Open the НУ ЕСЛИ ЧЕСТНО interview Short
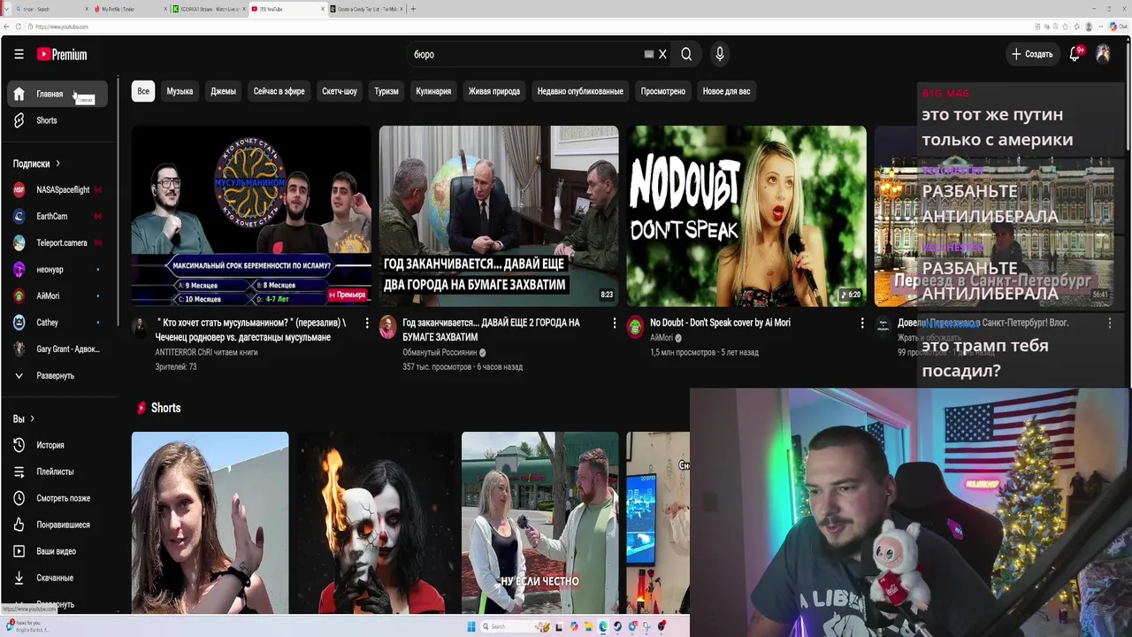This screenshot has width=1132, height=637. coord(539,522)
